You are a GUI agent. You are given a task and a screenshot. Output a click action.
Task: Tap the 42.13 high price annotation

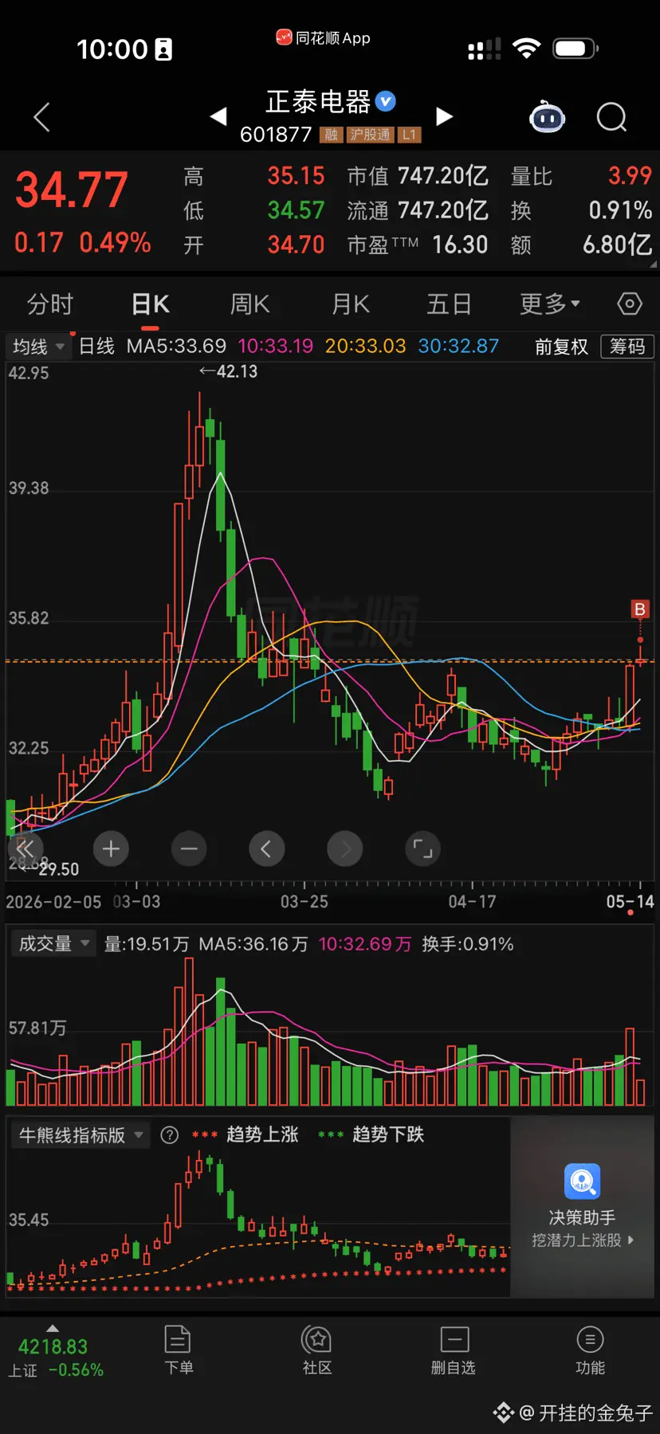[229, 371]
